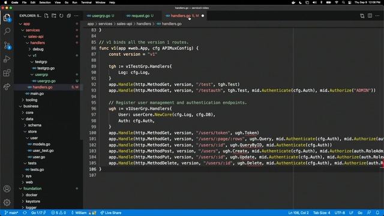Open the Accounts icon in activity bar
Screen dimensions: 384x216
click(7, 189)
